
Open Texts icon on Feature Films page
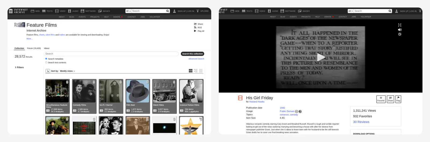tap(44, 11)
